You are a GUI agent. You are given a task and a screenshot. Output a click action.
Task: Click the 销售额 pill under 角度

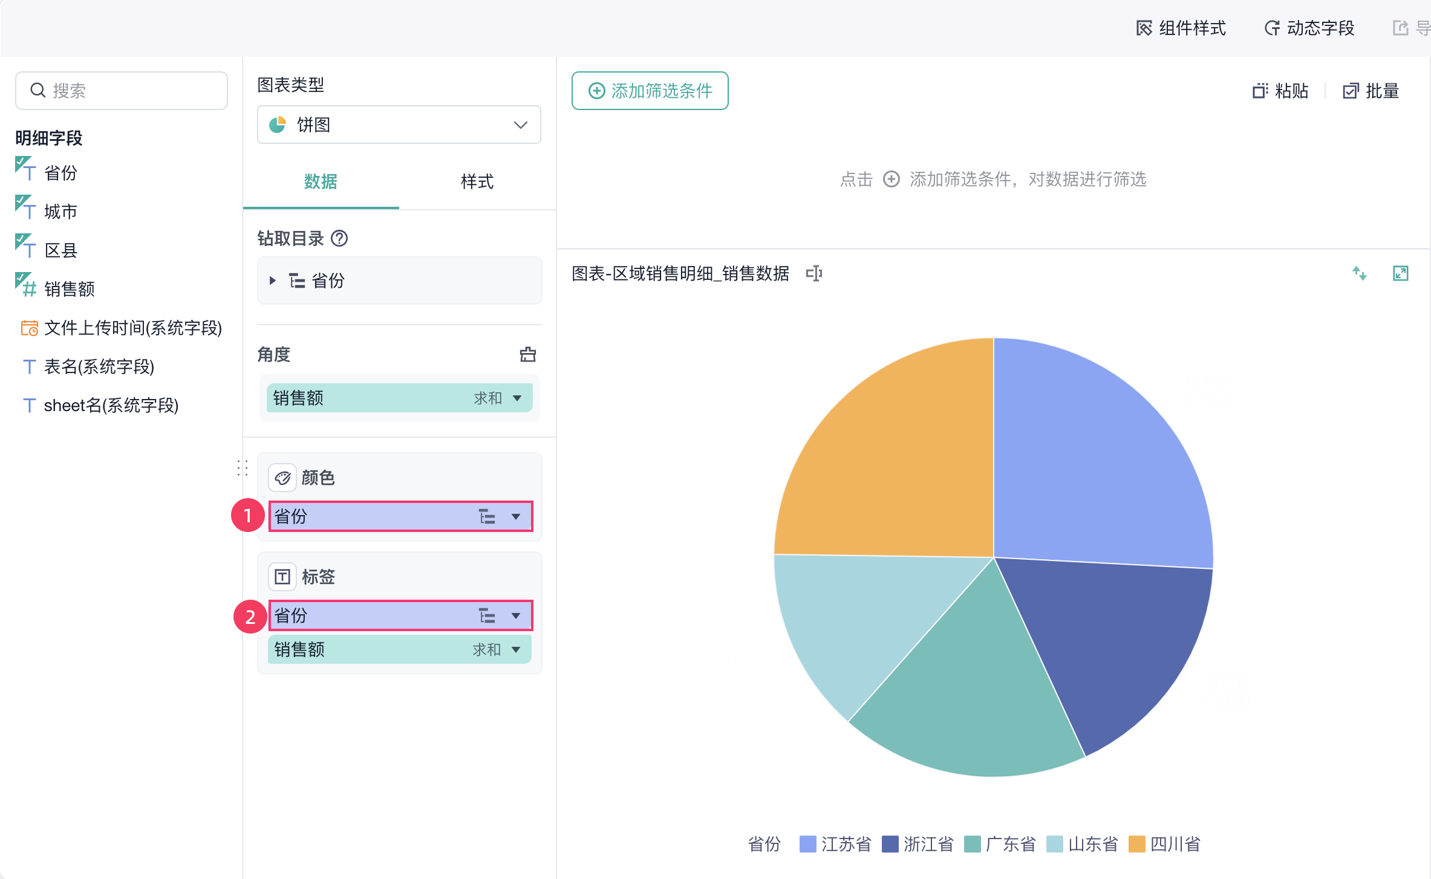point(399,398)
